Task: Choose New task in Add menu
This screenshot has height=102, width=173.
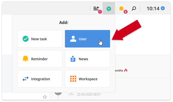Action: 40,39
